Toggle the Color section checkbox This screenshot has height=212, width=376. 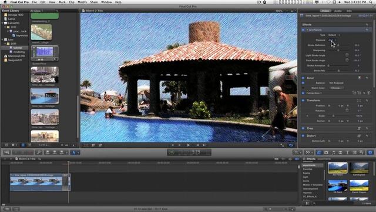pos(303,78)
